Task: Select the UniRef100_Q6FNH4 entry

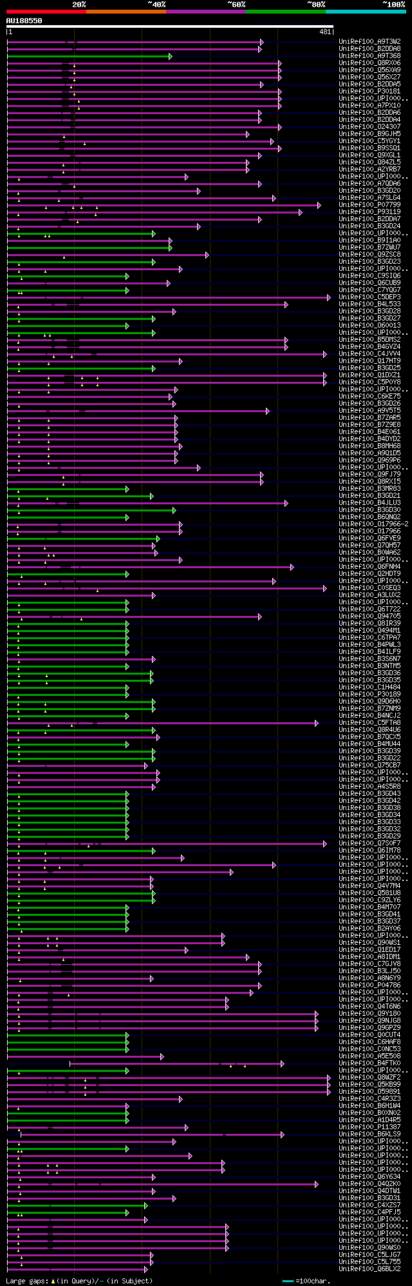Action: 370,566
